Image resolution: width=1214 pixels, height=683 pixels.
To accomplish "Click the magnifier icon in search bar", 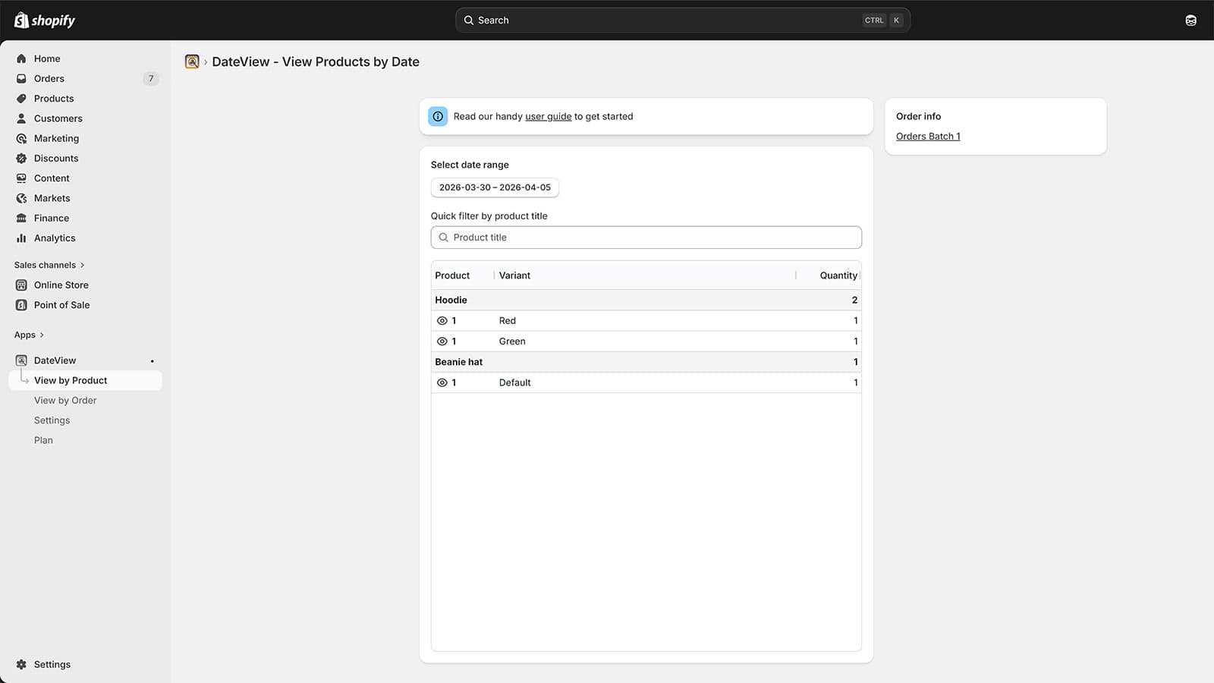I will (469, 20).
